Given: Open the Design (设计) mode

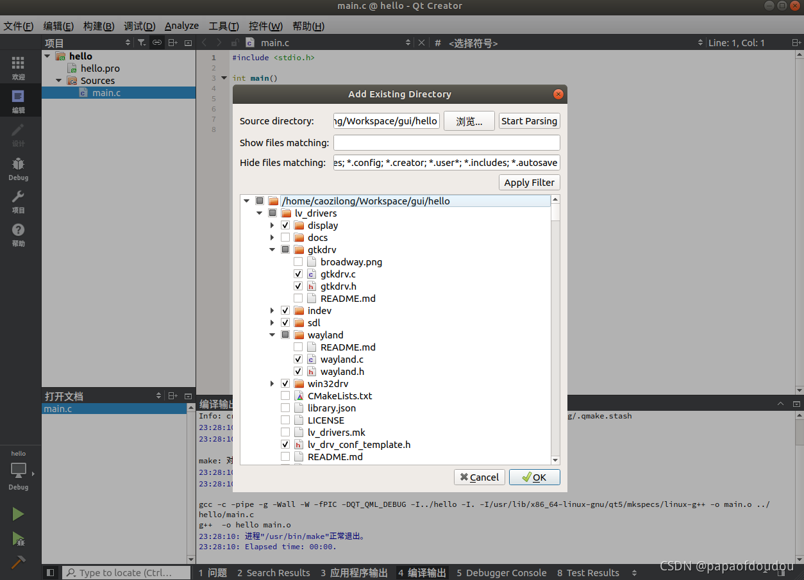Looking at the screenshot, I should tap(18, 134).
